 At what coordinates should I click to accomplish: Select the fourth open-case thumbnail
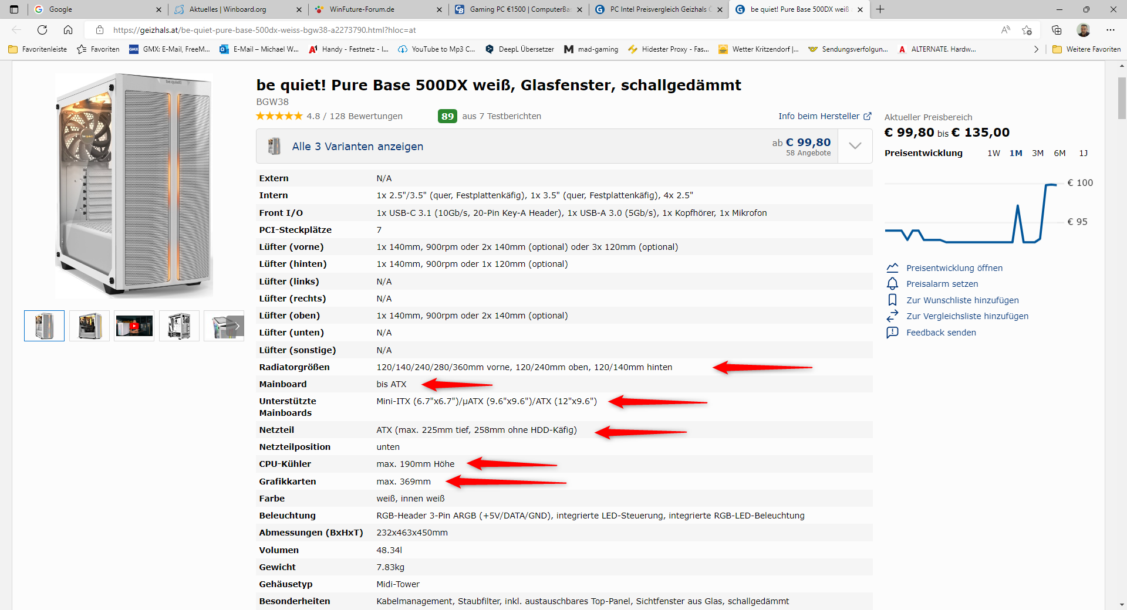[x=179, y=326]
